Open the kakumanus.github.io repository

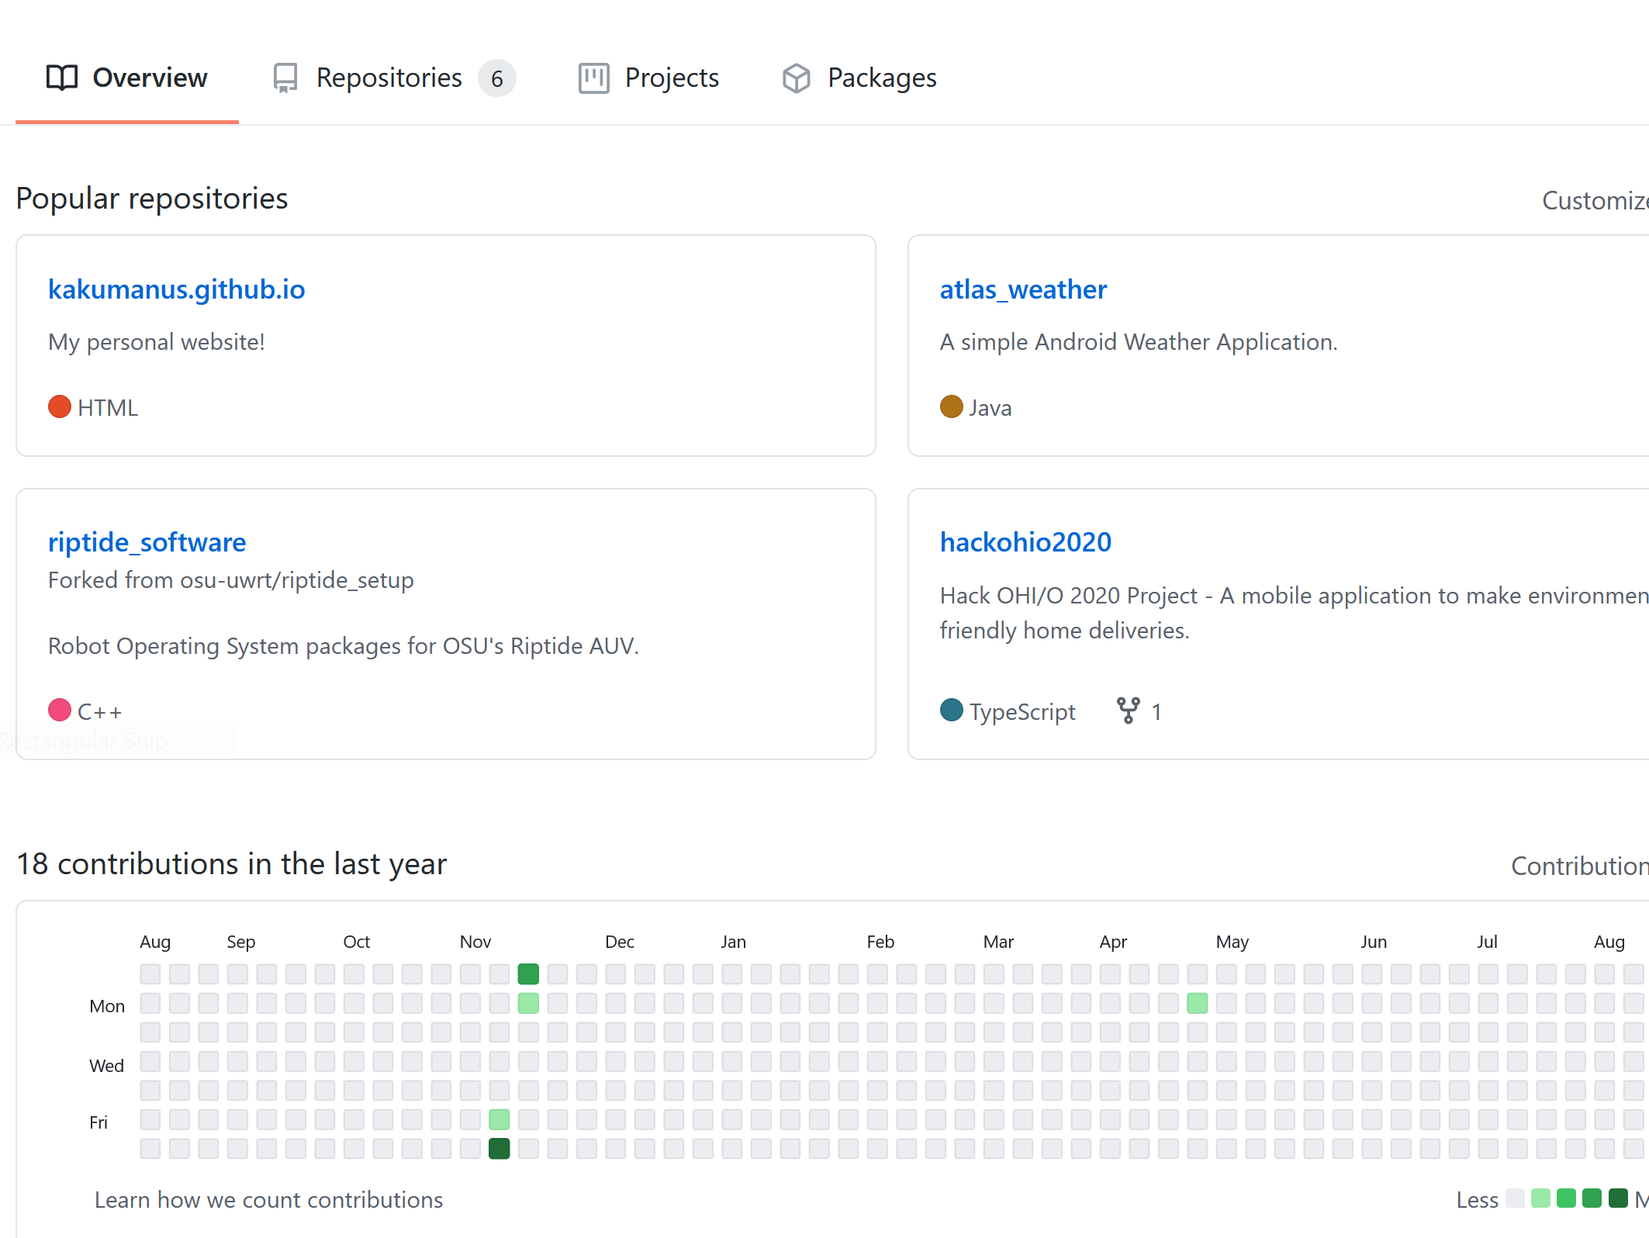pos(176,289)
